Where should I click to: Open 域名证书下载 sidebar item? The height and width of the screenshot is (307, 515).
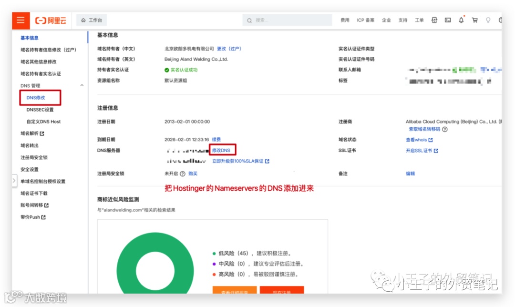(34, 194)
